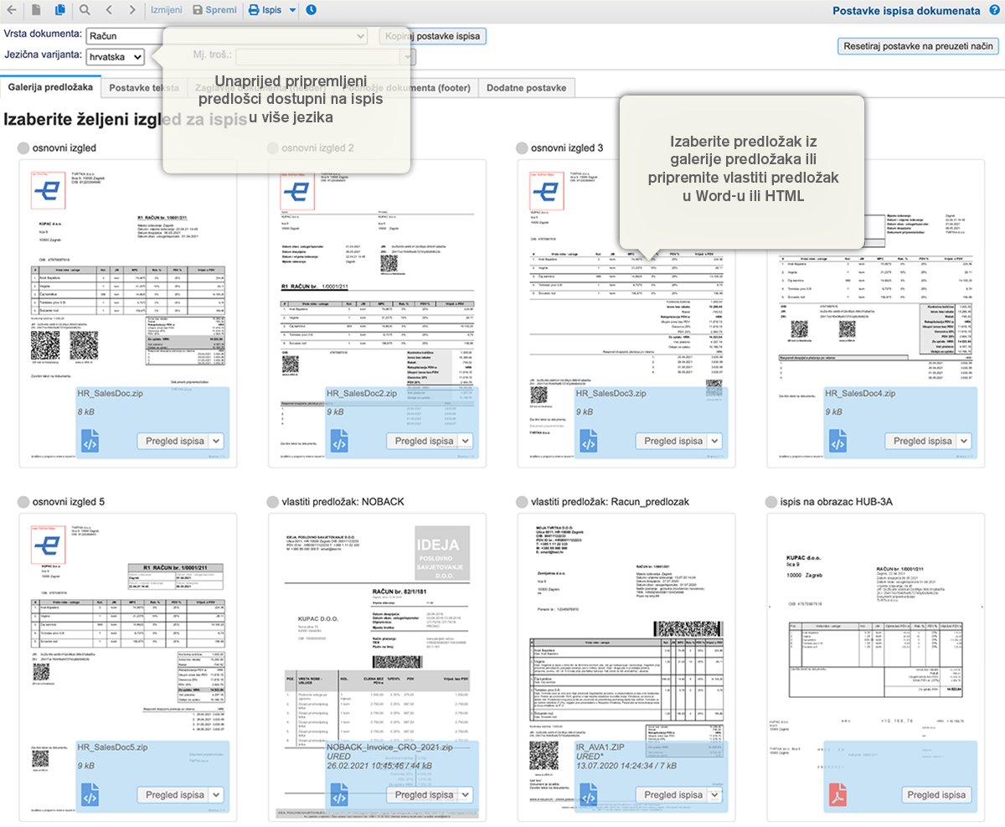
Task: Expand the Ispis toolbar dropdown arrow
Action: 291,11
